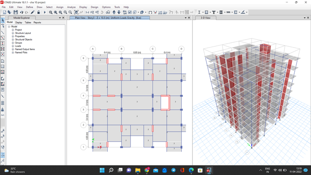Select Draw Beam/Column line tool
This screenshot has height=175, width=311.
[3, 32]
